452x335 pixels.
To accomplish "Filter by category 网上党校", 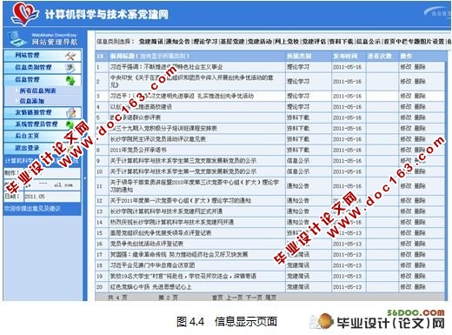I will [x=287, y=42].
